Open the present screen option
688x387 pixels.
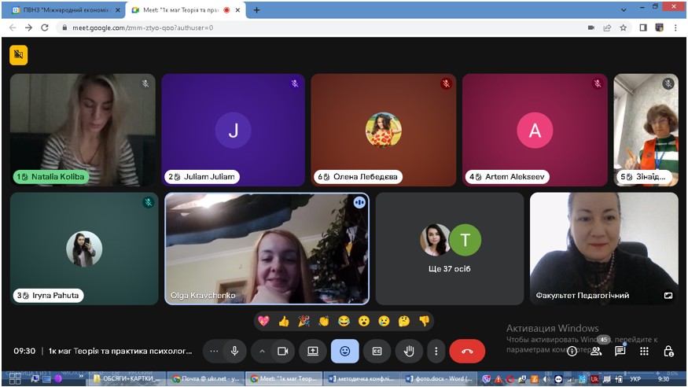point(313,351)
